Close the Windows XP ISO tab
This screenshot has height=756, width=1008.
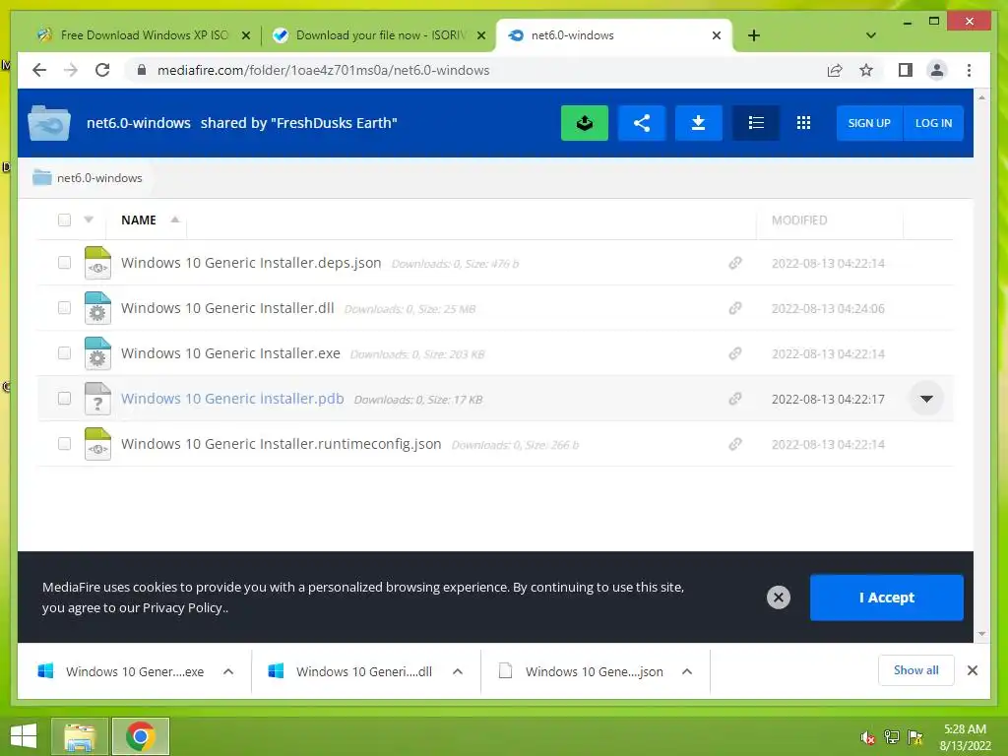[x=245, y=35]
